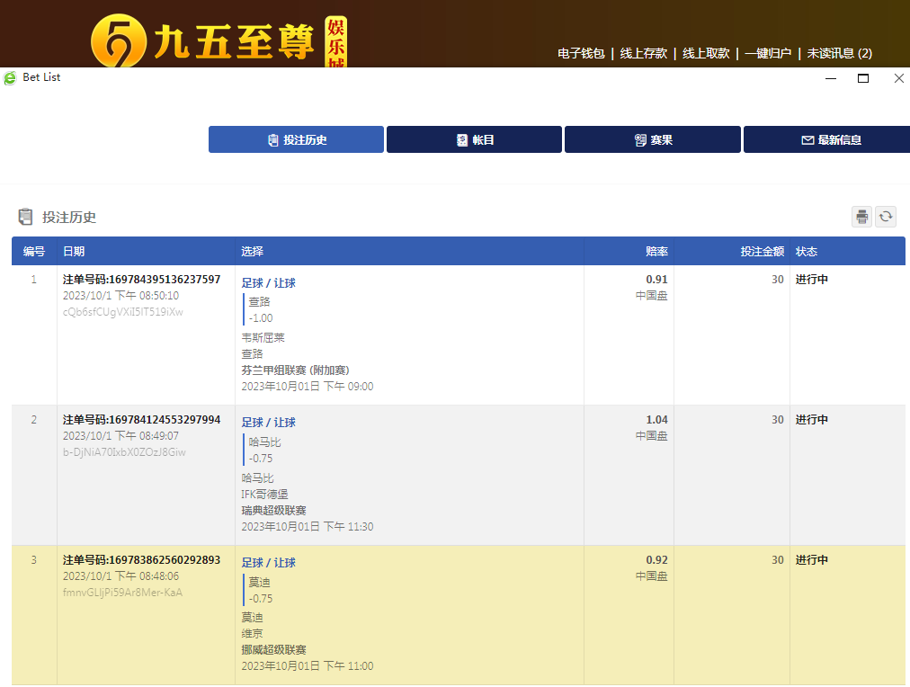This screenshot has height=687, width=910.
Task: Switch to the 帐目 tab
Action: tap(474, 139)
